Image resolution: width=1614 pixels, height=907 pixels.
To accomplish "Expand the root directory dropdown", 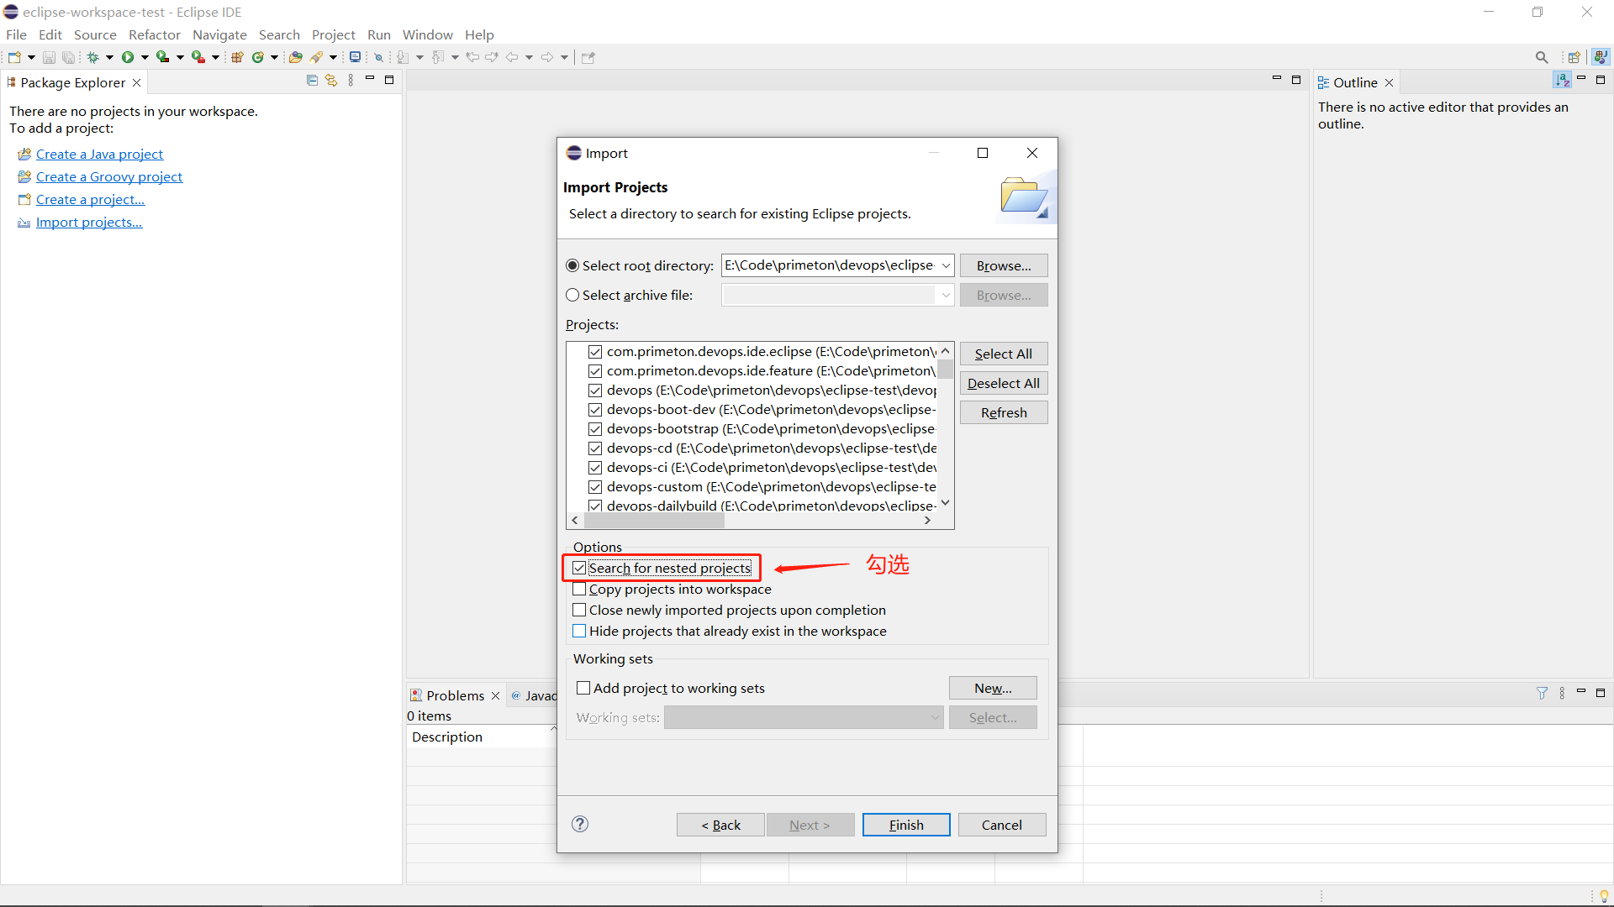I will [945, 265].
